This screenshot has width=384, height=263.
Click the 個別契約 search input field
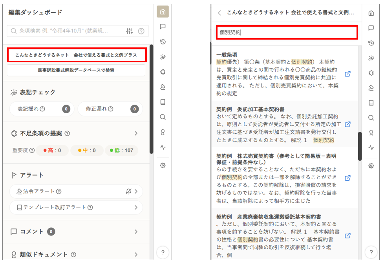[x=287, y=33]
